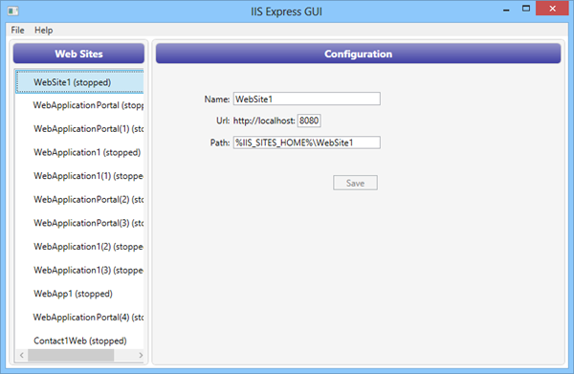Select Contact1Web (stopped) site
This screenshot has height=374, width=574.
tap(79, 340)
